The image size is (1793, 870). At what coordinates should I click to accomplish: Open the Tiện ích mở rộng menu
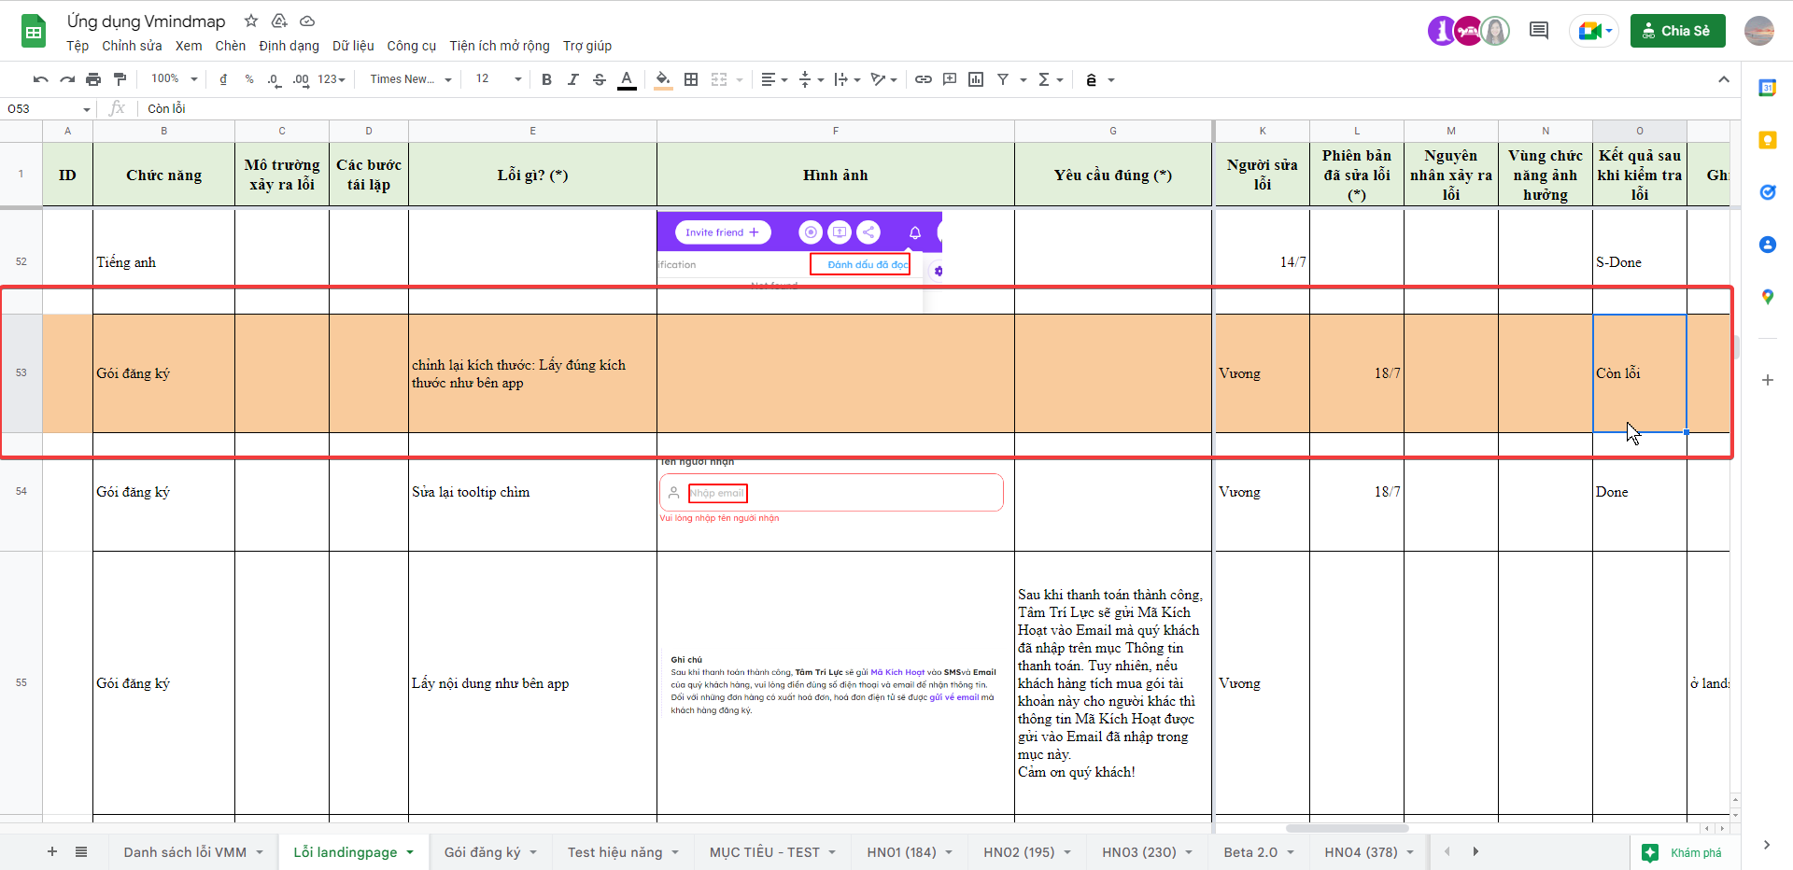click(x=500, y=46)
